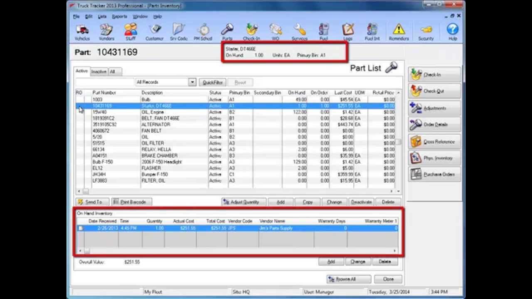
Task: Open Cross Reference from the side panel
Action: click(435, 141)
